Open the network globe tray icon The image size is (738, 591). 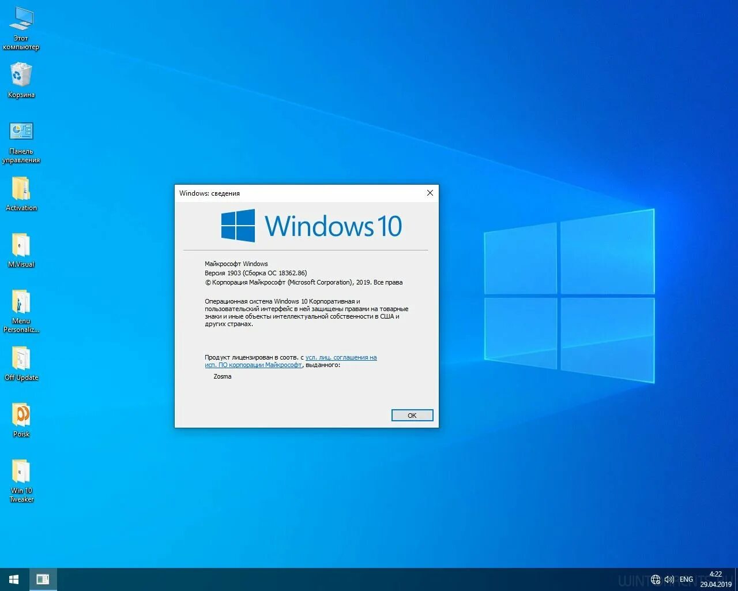point(656,579)
